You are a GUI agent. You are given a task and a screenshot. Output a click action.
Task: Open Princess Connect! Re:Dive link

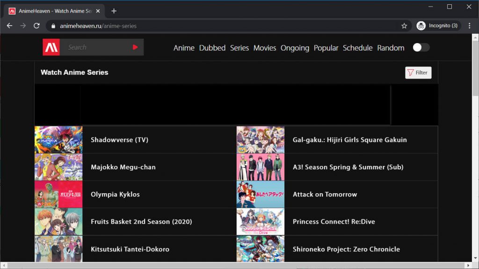click(334, 222)
